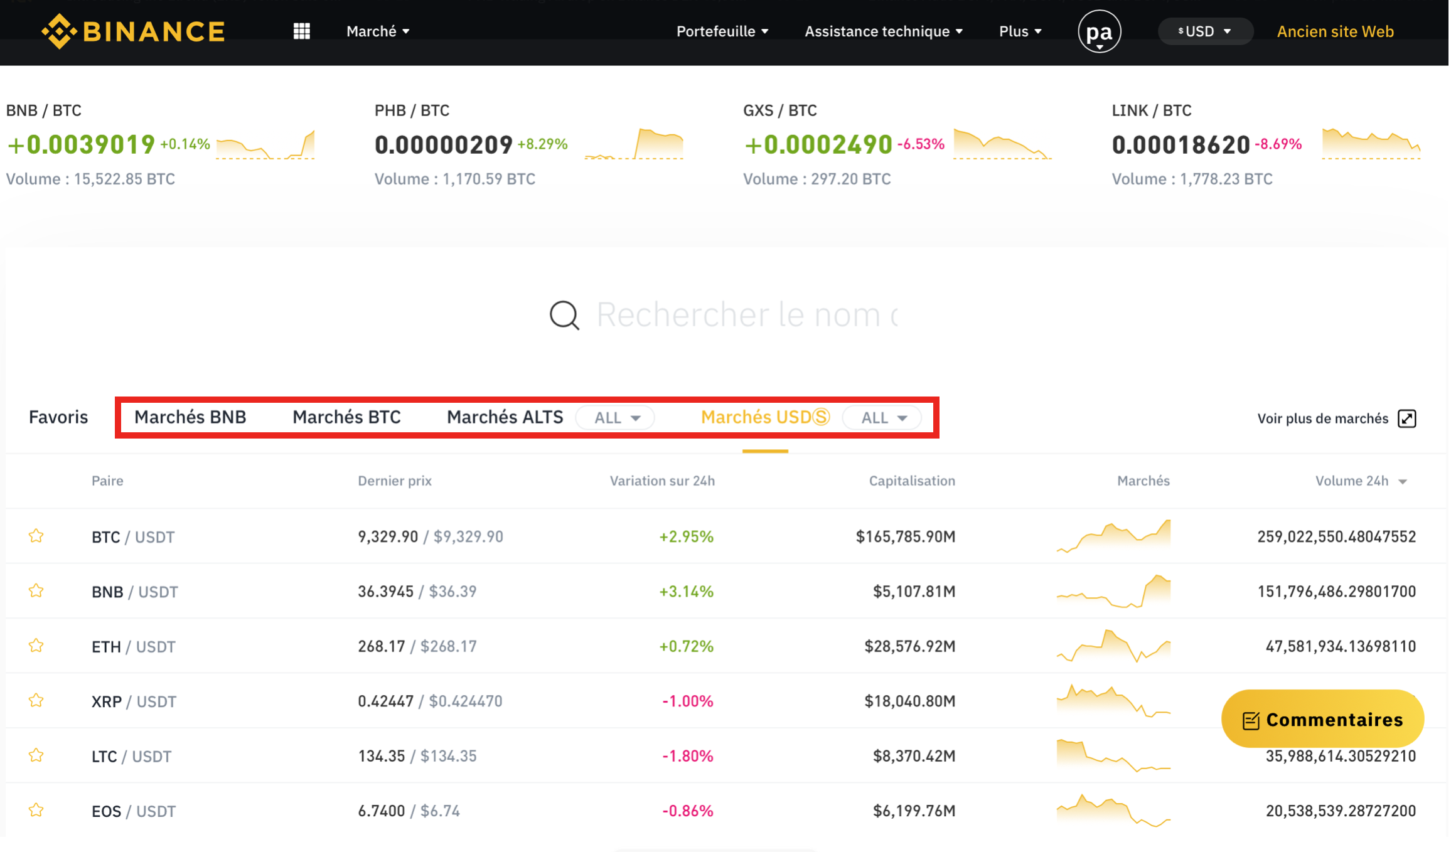
Task: Click the BTC volume 259,022,550.48047552
Action: [1337, 536]
